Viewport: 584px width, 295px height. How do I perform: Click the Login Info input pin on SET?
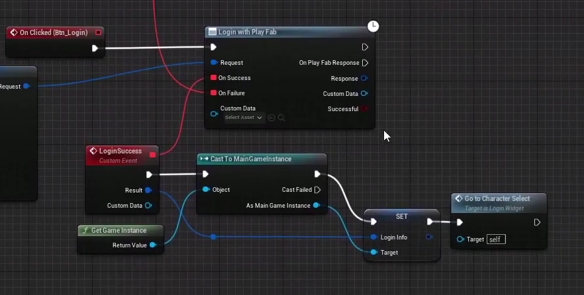click(x=374, y=237)
